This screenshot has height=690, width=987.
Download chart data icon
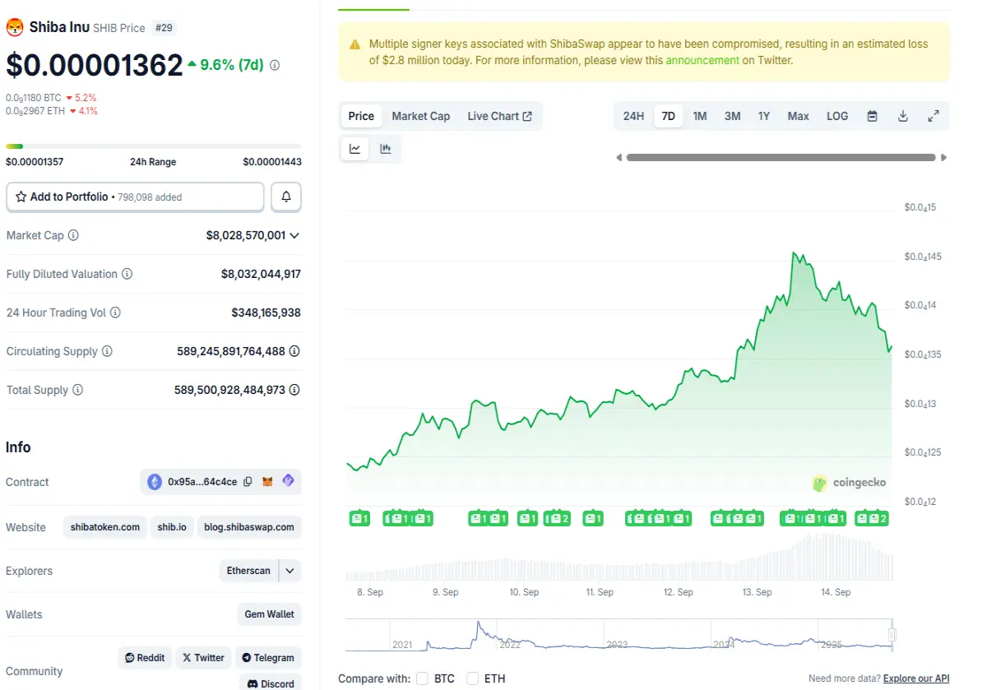point(902,116)
